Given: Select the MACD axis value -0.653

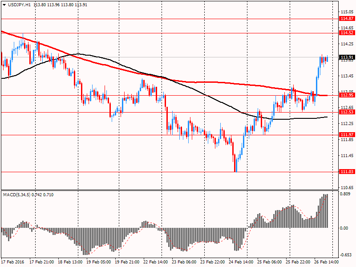Looking at the screenshot, I should click(x=346, y=255).
